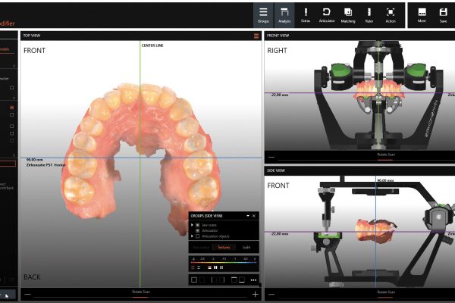
Task: Expand the Articulator objects group
Action: (192, 238)
